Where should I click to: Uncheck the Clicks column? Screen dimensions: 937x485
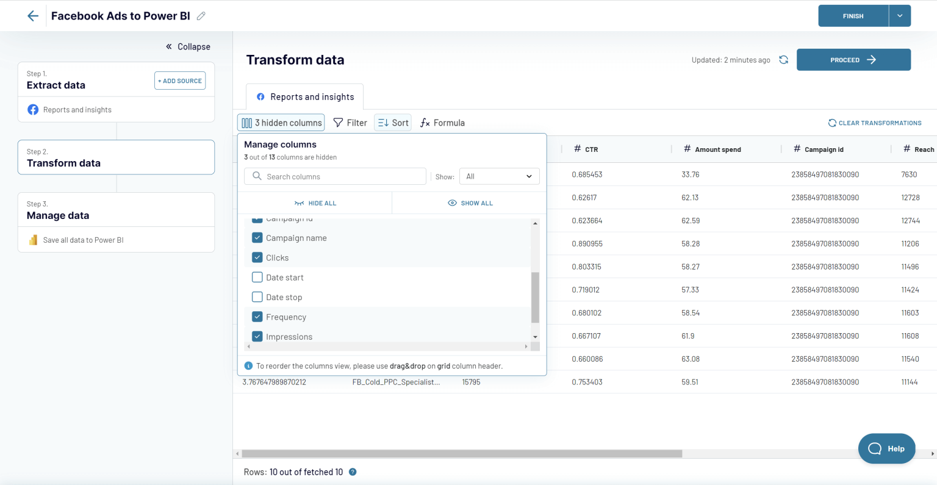pyautogui.click(x=257, y=257)
